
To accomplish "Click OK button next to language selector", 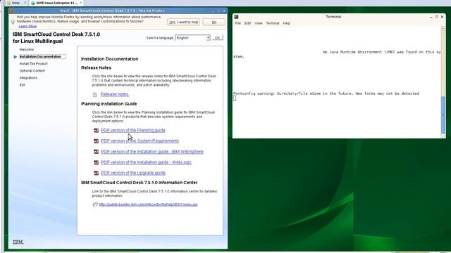I will [217, 38].
